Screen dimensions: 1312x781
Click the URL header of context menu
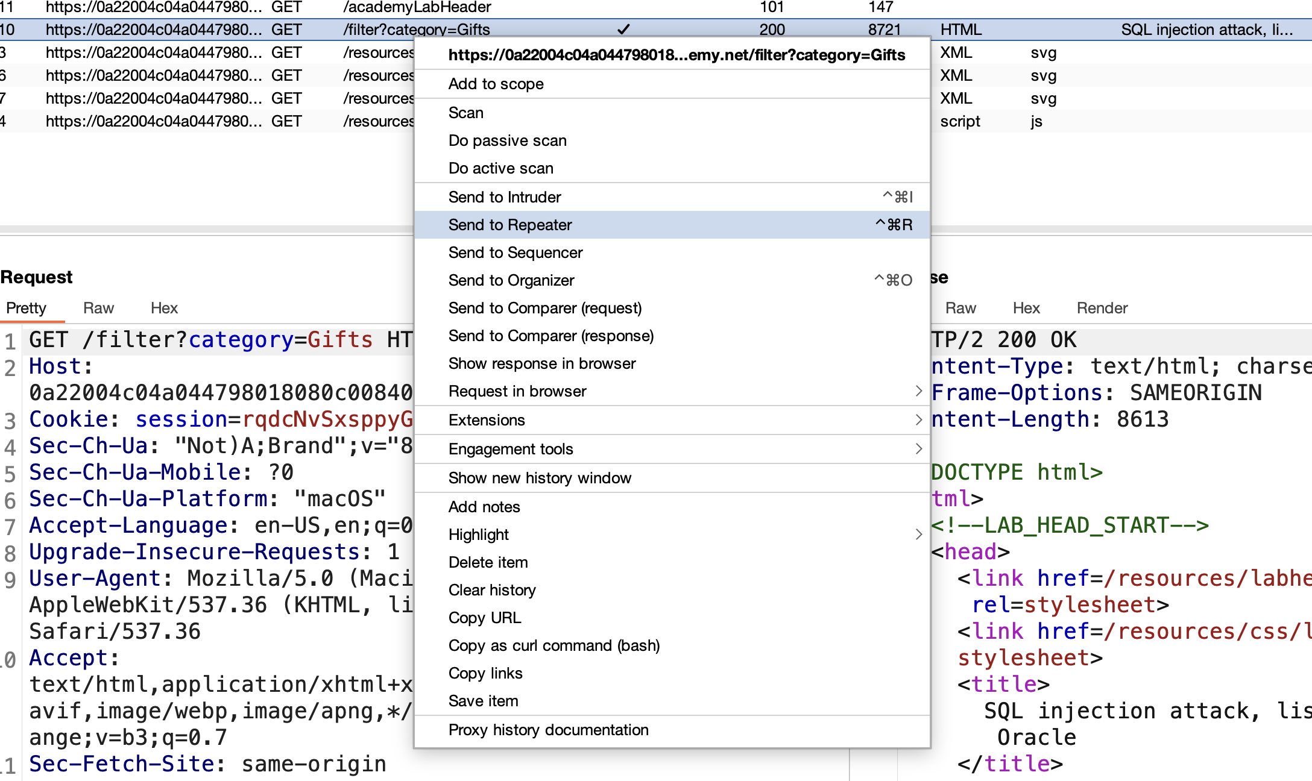point(676,55)
